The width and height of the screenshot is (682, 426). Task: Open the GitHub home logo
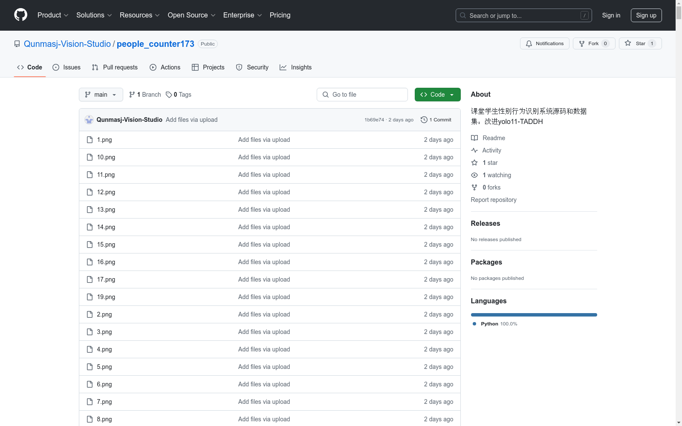[x=20, y=15]
